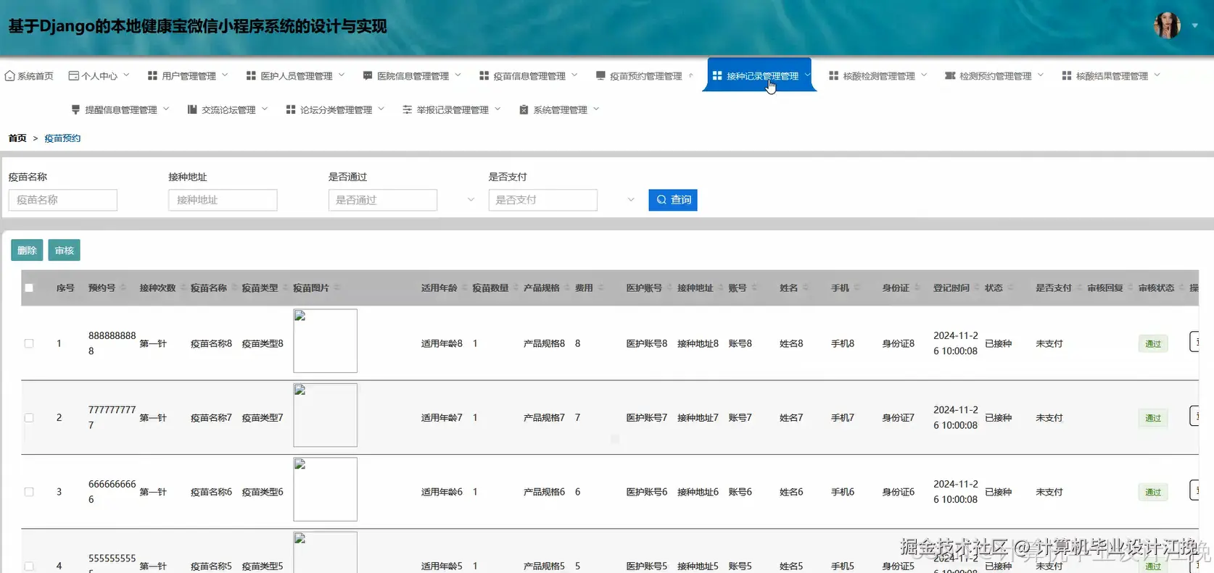Click the 个人中心 card icon
The width and height of the screenshot is (1214, 573).
click(x=73, y=76)
